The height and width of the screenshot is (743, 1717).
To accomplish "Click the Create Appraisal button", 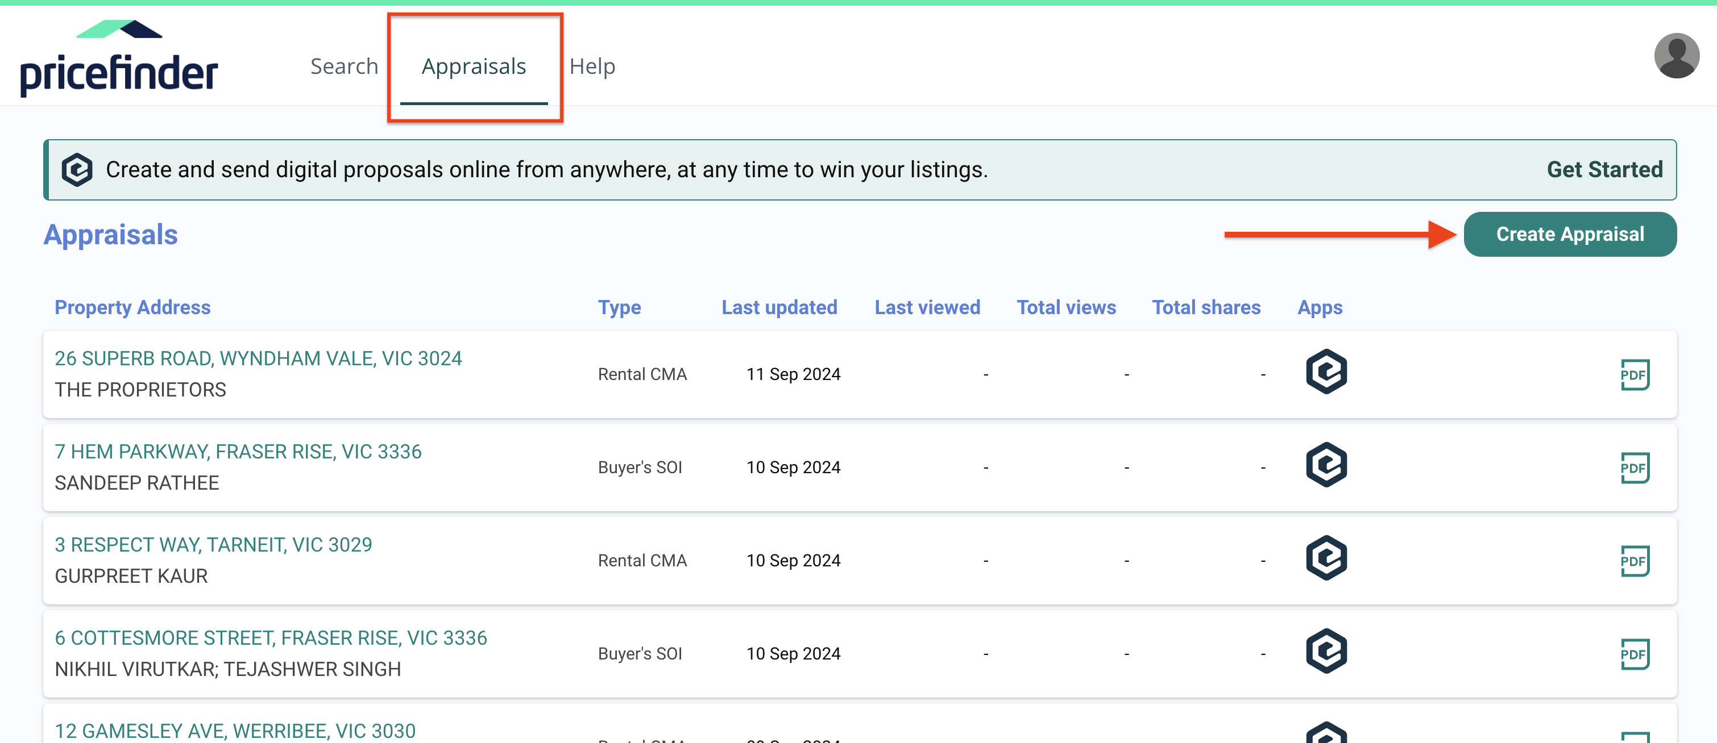I will coord(1570,235).
